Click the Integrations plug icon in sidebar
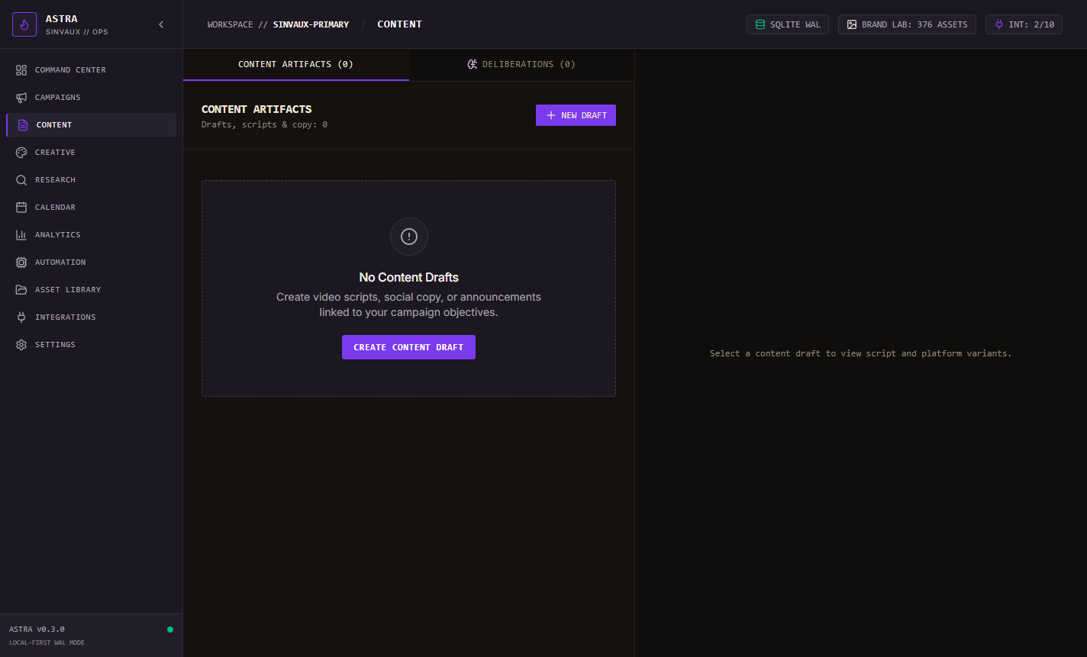The image size is (1087, 657). click(21, 317)
